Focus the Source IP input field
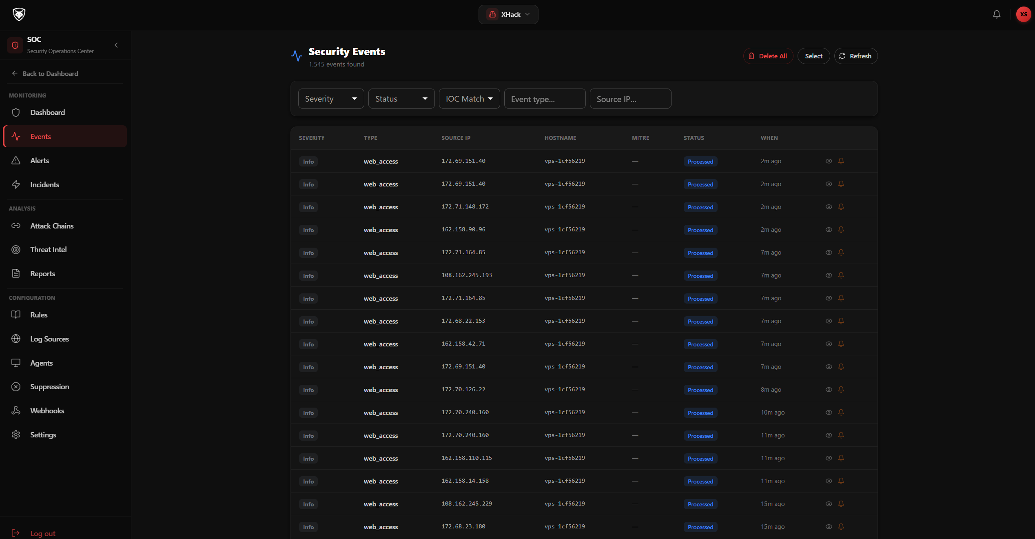 [x=630, y=99]
